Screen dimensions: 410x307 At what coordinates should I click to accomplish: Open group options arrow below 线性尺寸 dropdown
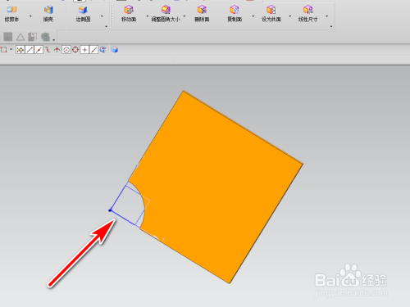click(x=331, y=26)
